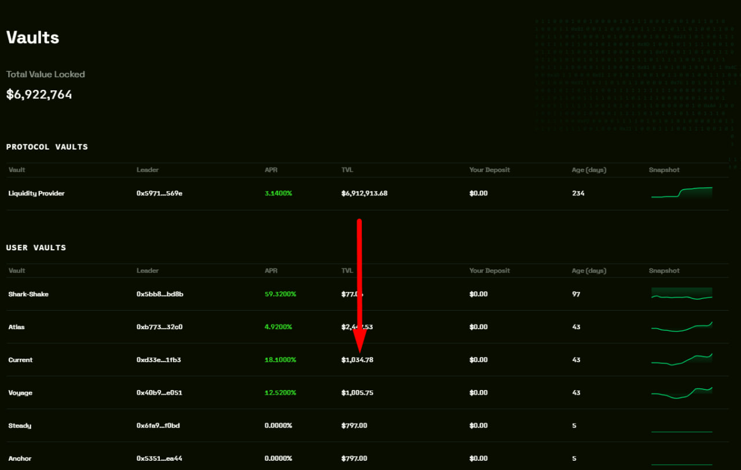Click the total value locked $6,922,764

coord(39,94)
